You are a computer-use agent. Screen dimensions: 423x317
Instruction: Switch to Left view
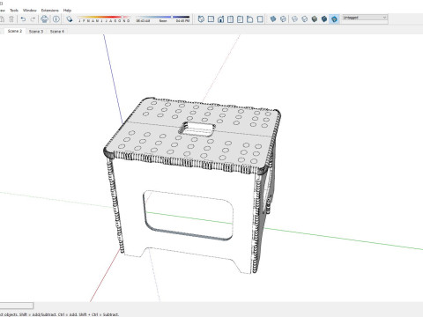(250, 19)
